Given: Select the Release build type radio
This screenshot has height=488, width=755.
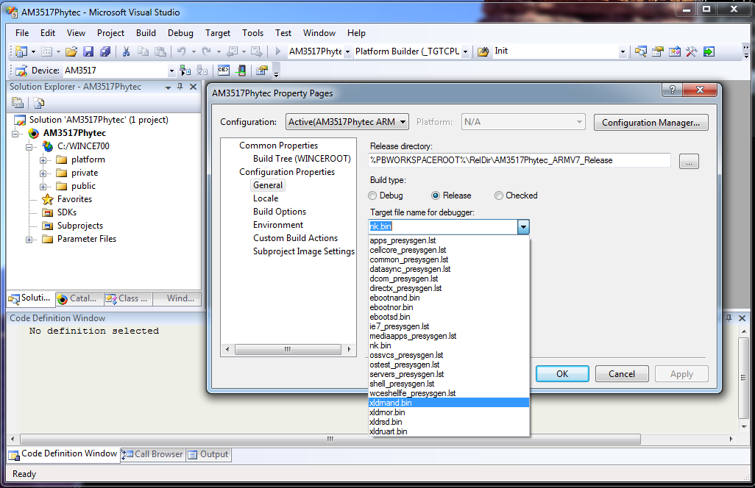Looking at the screenshot, I should (x=436, y=195).
